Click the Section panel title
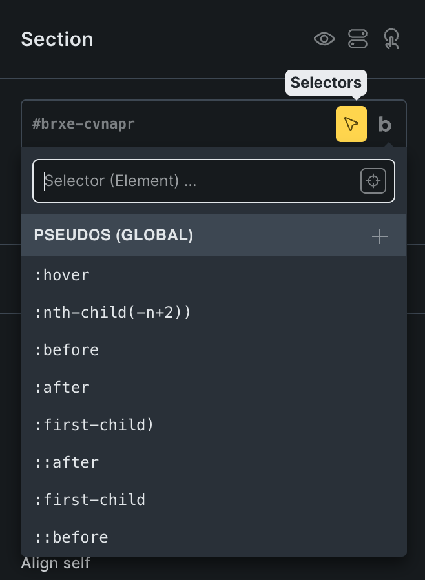Screen dimensions: 425x580 click(x=57, y=39)
